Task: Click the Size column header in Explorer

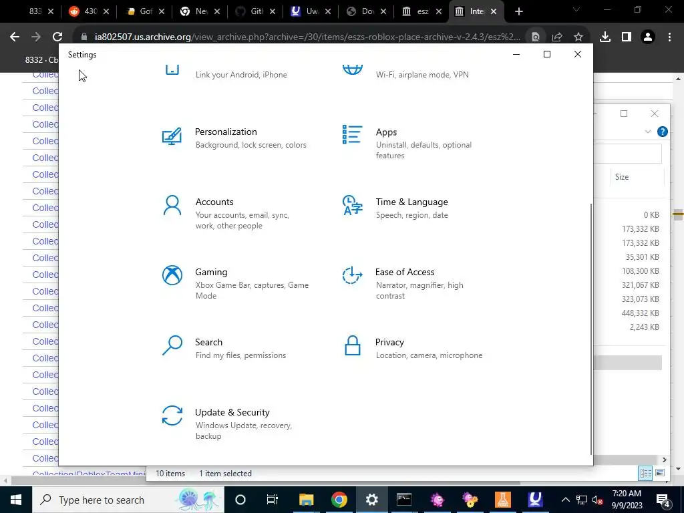Action: pyautogui.click(x=622, y=176)
